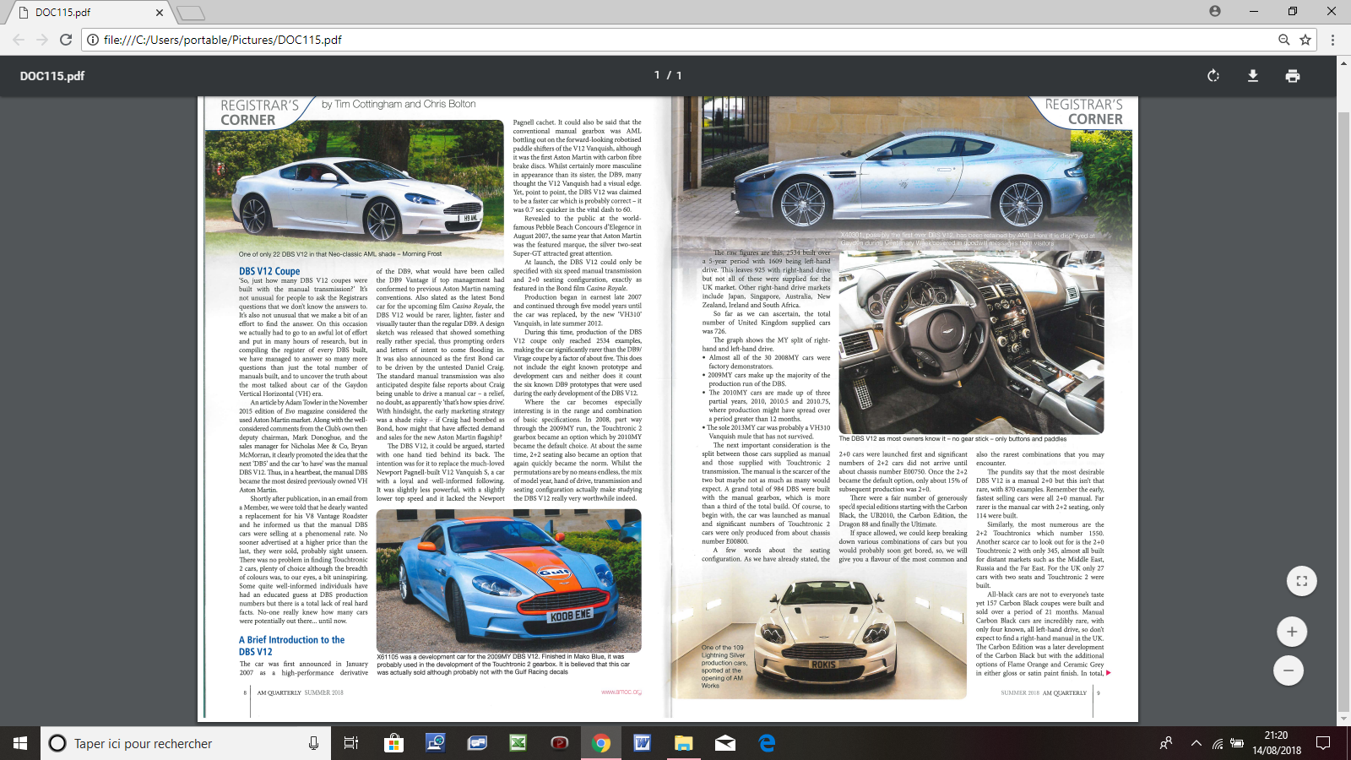Open the network sharing app on taskbar

click(435, 743)
